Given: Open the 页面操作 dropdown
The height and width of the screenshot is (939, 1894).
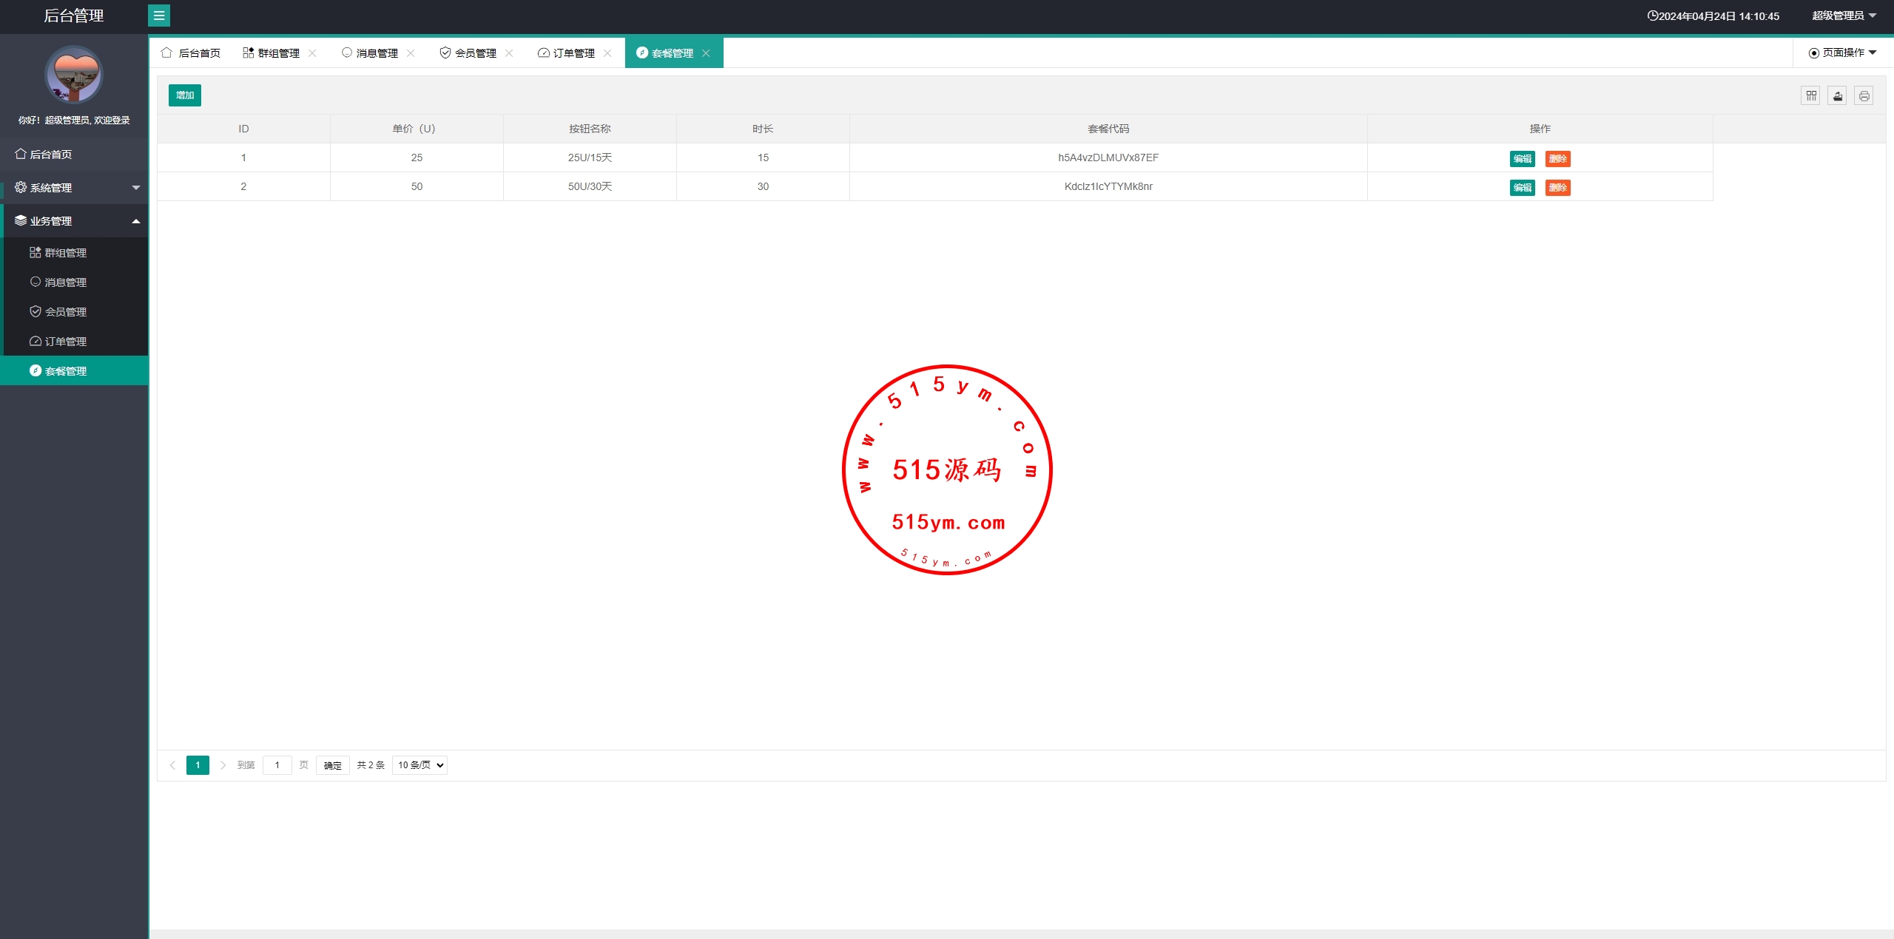Looking at the screenshot, I should click(1842, 52).
